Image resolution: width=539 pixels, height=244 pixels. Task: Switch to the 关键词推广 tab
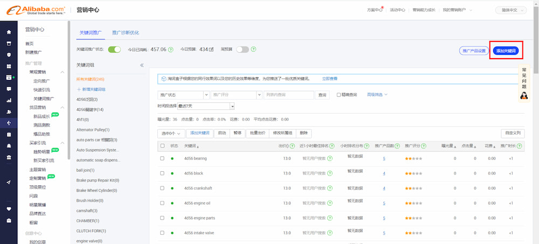point(91,33)
